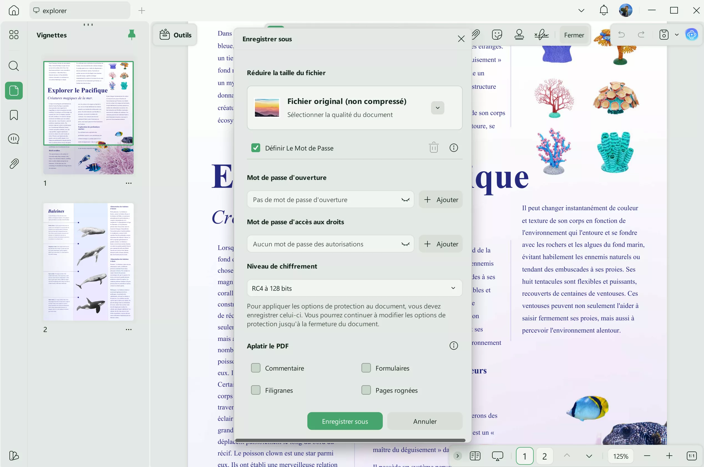The height and width of the screenshot is (467, 704).
Task: Select the Thumbnails page panel icon
Action: (x=14, y=91)
